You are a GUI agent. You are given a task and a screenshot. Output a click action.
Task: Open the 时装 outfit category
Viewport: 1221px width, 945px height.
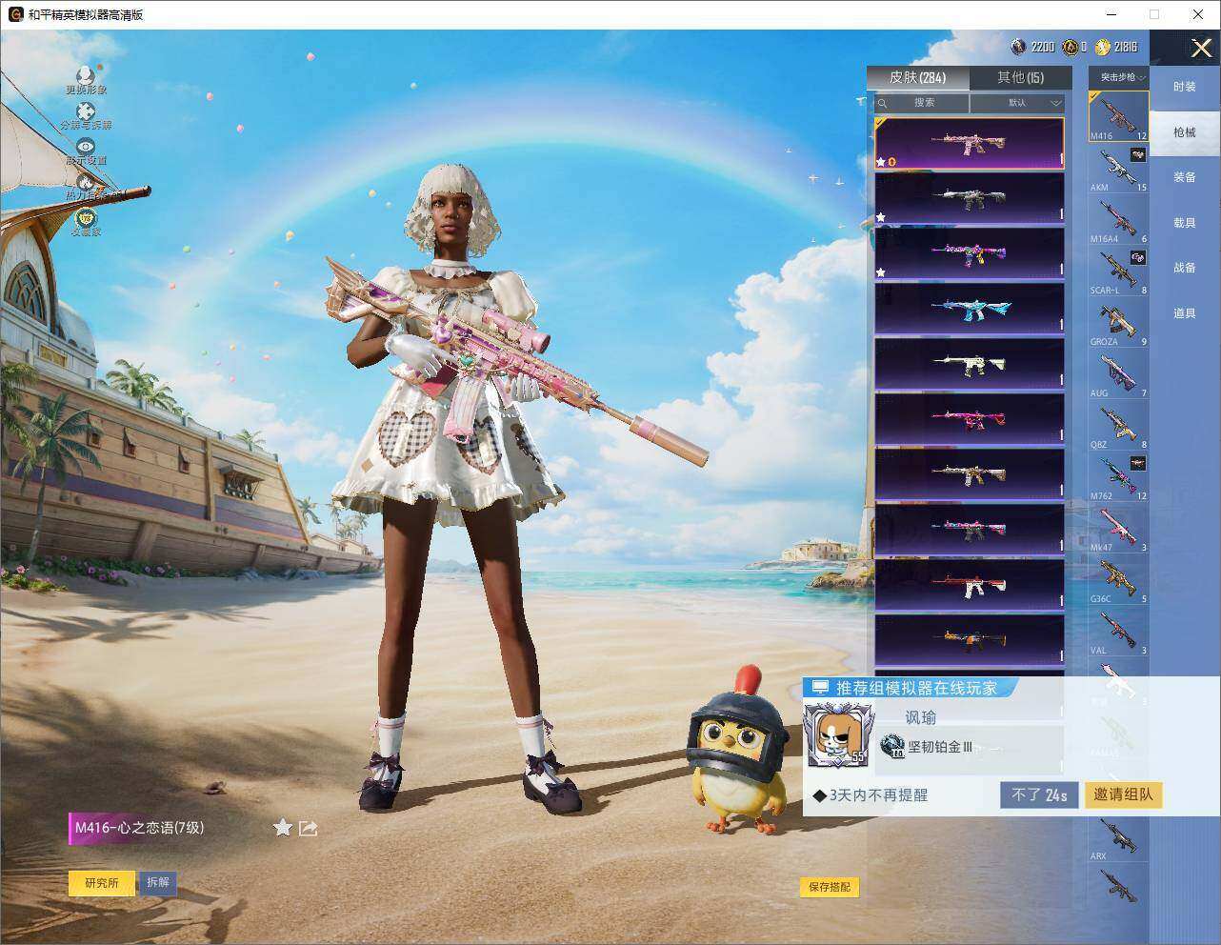click(1185, 87)
